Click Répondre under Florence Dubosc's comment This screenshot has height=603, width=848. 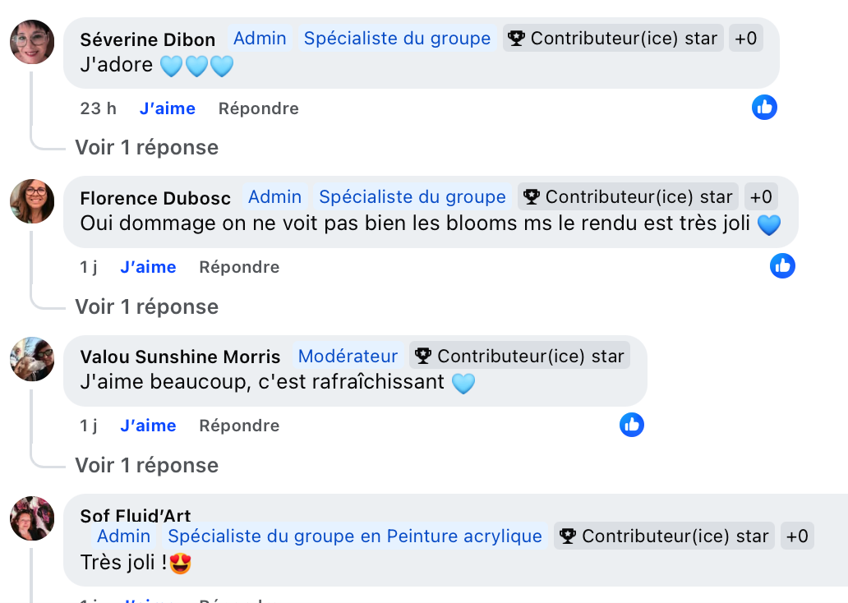click(x=239, y=267)
